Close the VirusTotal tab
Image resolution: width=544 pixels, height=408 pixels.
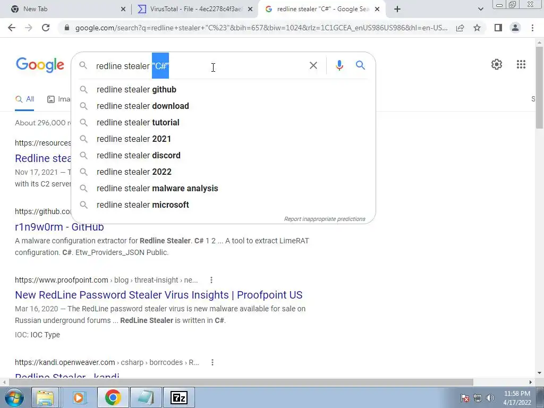(x=250, y=9)
